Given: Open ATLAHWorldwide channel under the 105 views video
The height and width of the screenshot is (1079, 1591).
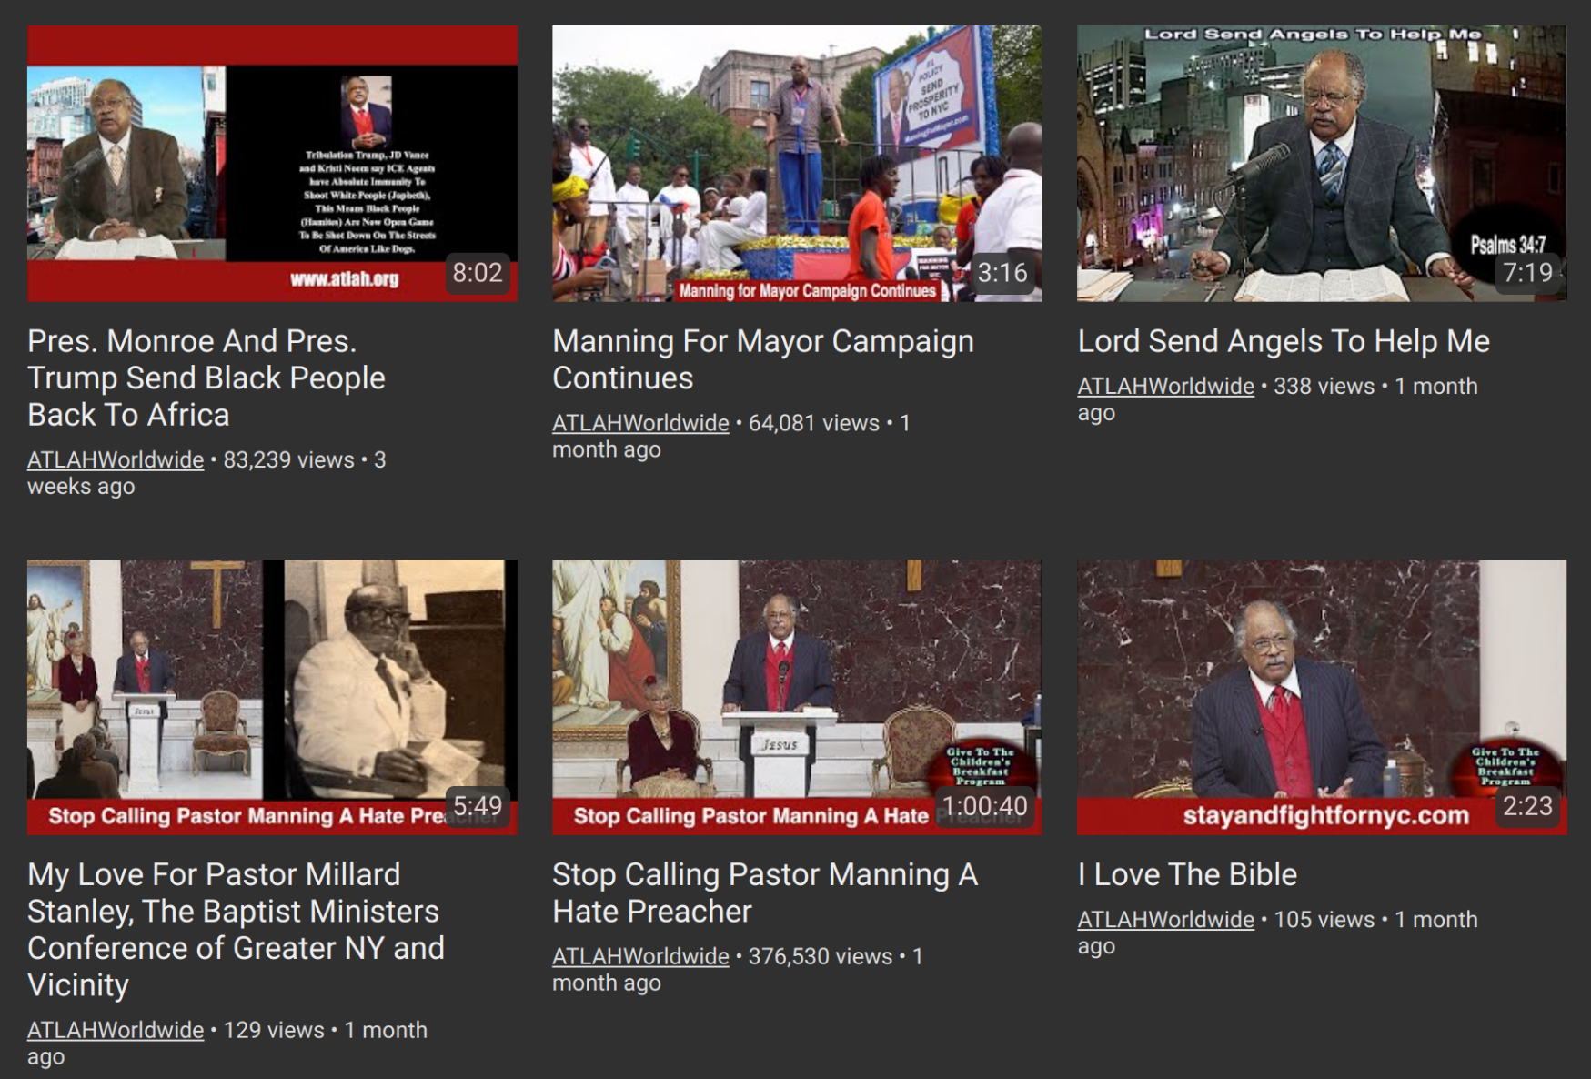Looking at the screenshot, I should (x=1165, y=920).
